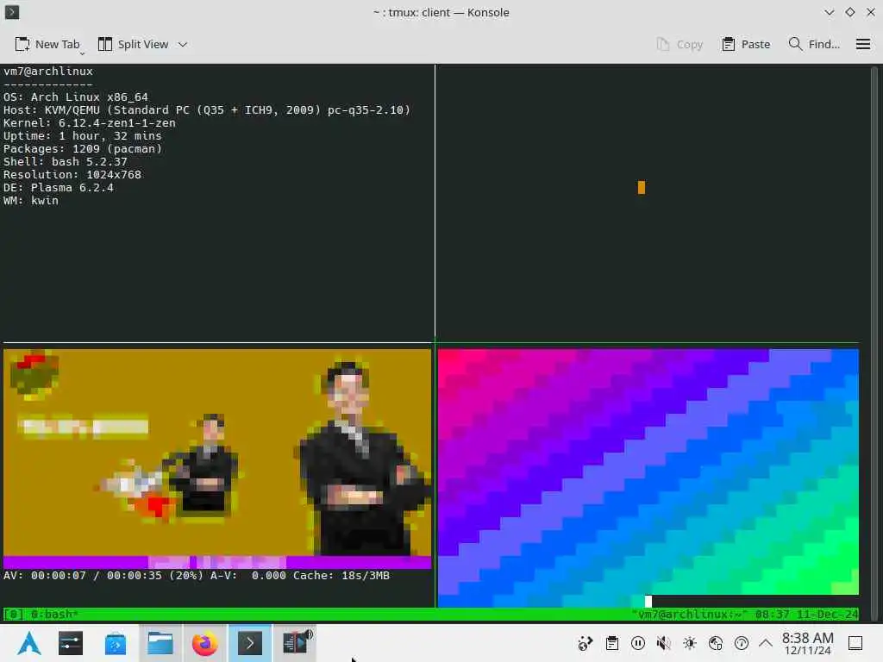Expand the Split View chevron menu
Screen dimensions: 883x662
[183, 44]
